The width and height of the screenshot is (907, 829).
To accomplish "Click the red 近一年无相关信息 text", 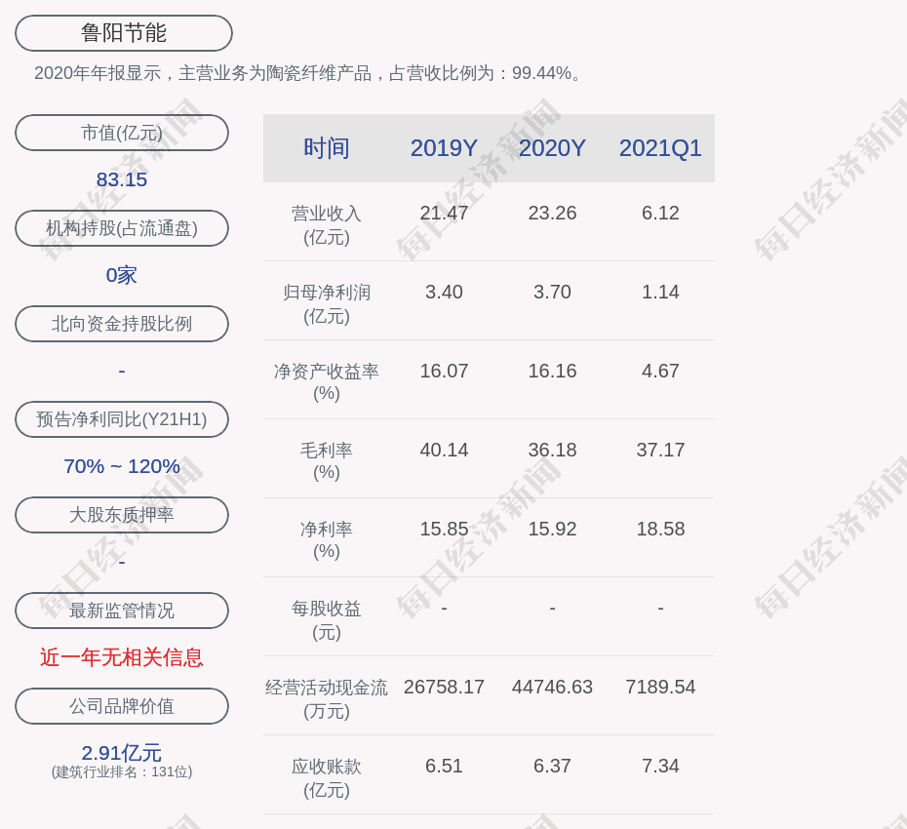I will click(122, 657).
